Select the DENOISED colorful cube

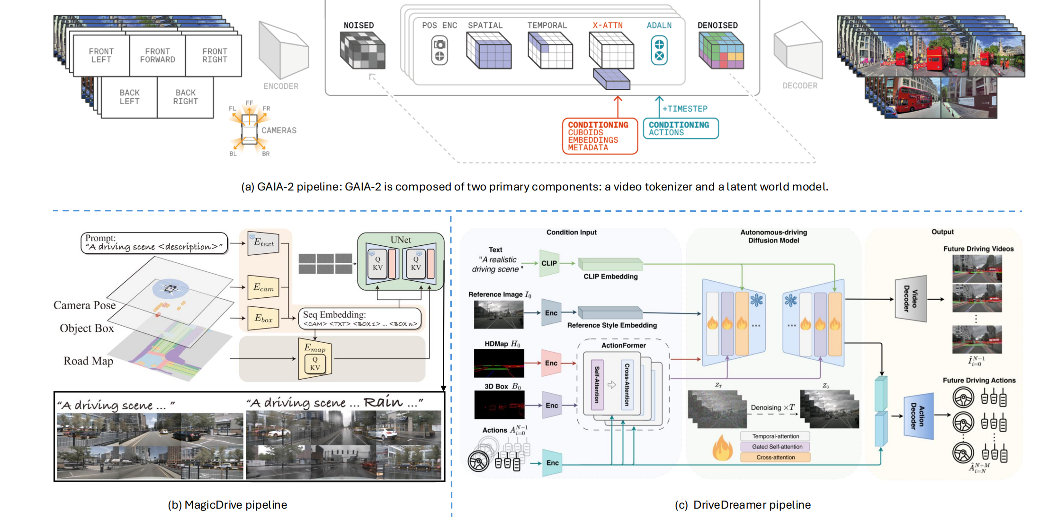(x=721, y=52)
